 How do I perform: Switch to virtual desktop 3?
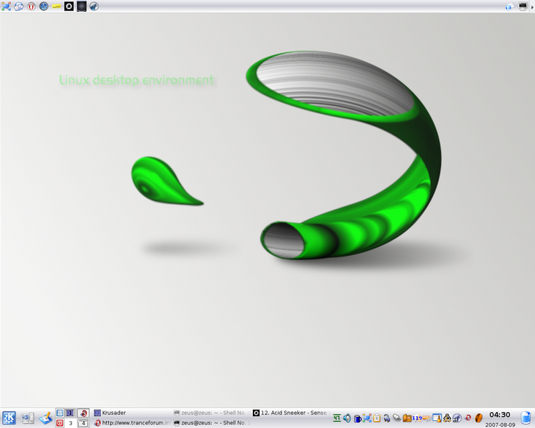point(70,422)
